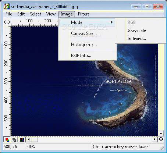The image size is (167, 153).
Task: Click the 580, 26 coordinates readout
Action: tap(14, 147)
